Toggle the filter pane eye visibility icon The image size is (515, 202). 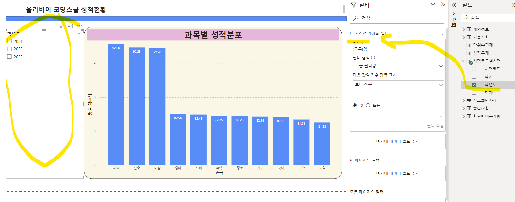click(433, 5)
